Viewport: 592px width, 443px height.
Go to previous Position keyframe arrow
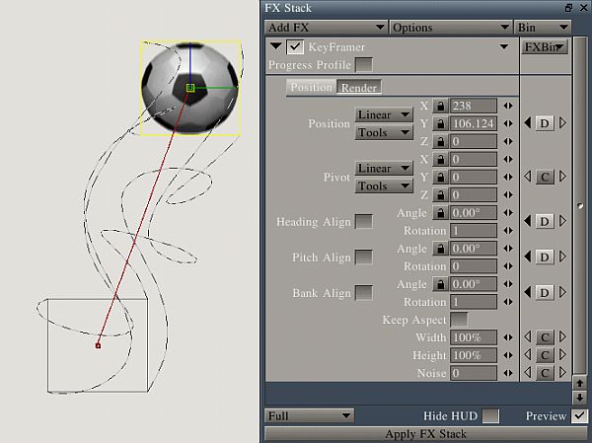[528, 122]
